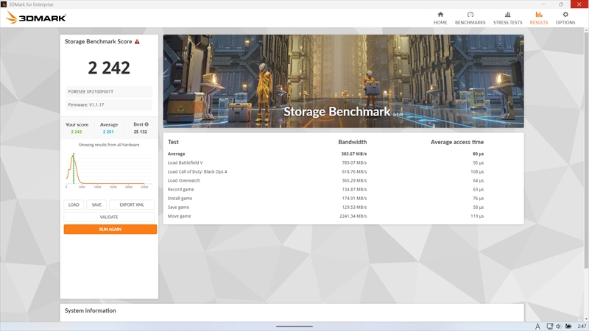Click the Average score value 2 251
This screenshot has height=331, width=589.
click(x=108, y=132)
